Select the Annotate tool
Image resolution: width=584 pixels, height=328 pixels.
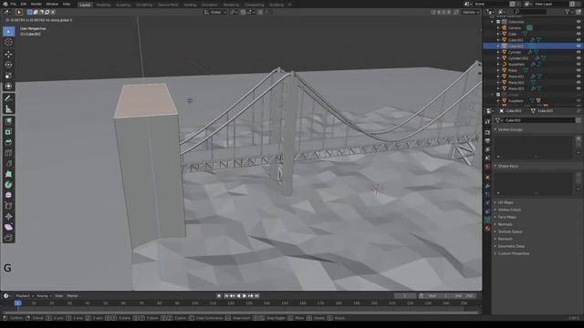pyautogui.click(x=8, y=98)
